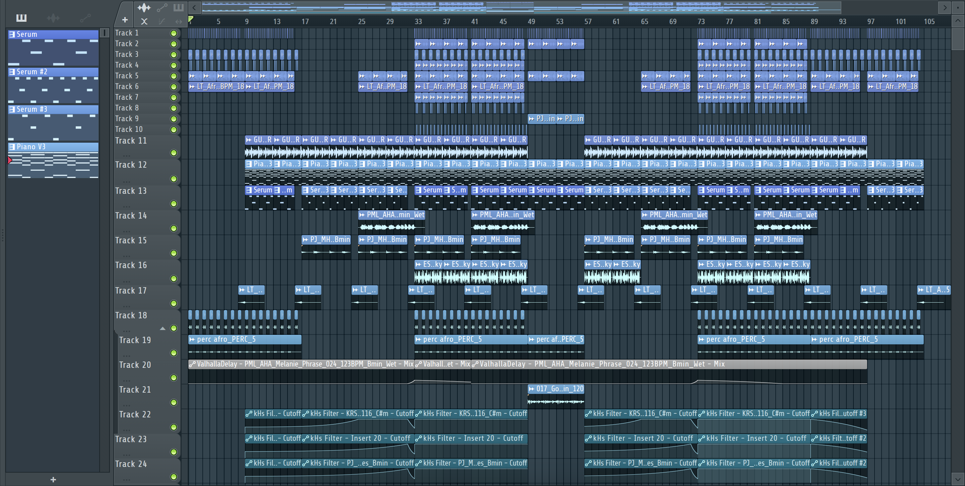
Task: Select automation clip focus in playlist toolbar
Action: coord(162,7)
